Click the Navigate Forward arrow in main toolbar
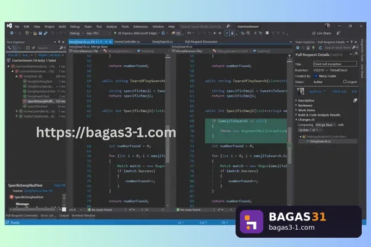 220,33
